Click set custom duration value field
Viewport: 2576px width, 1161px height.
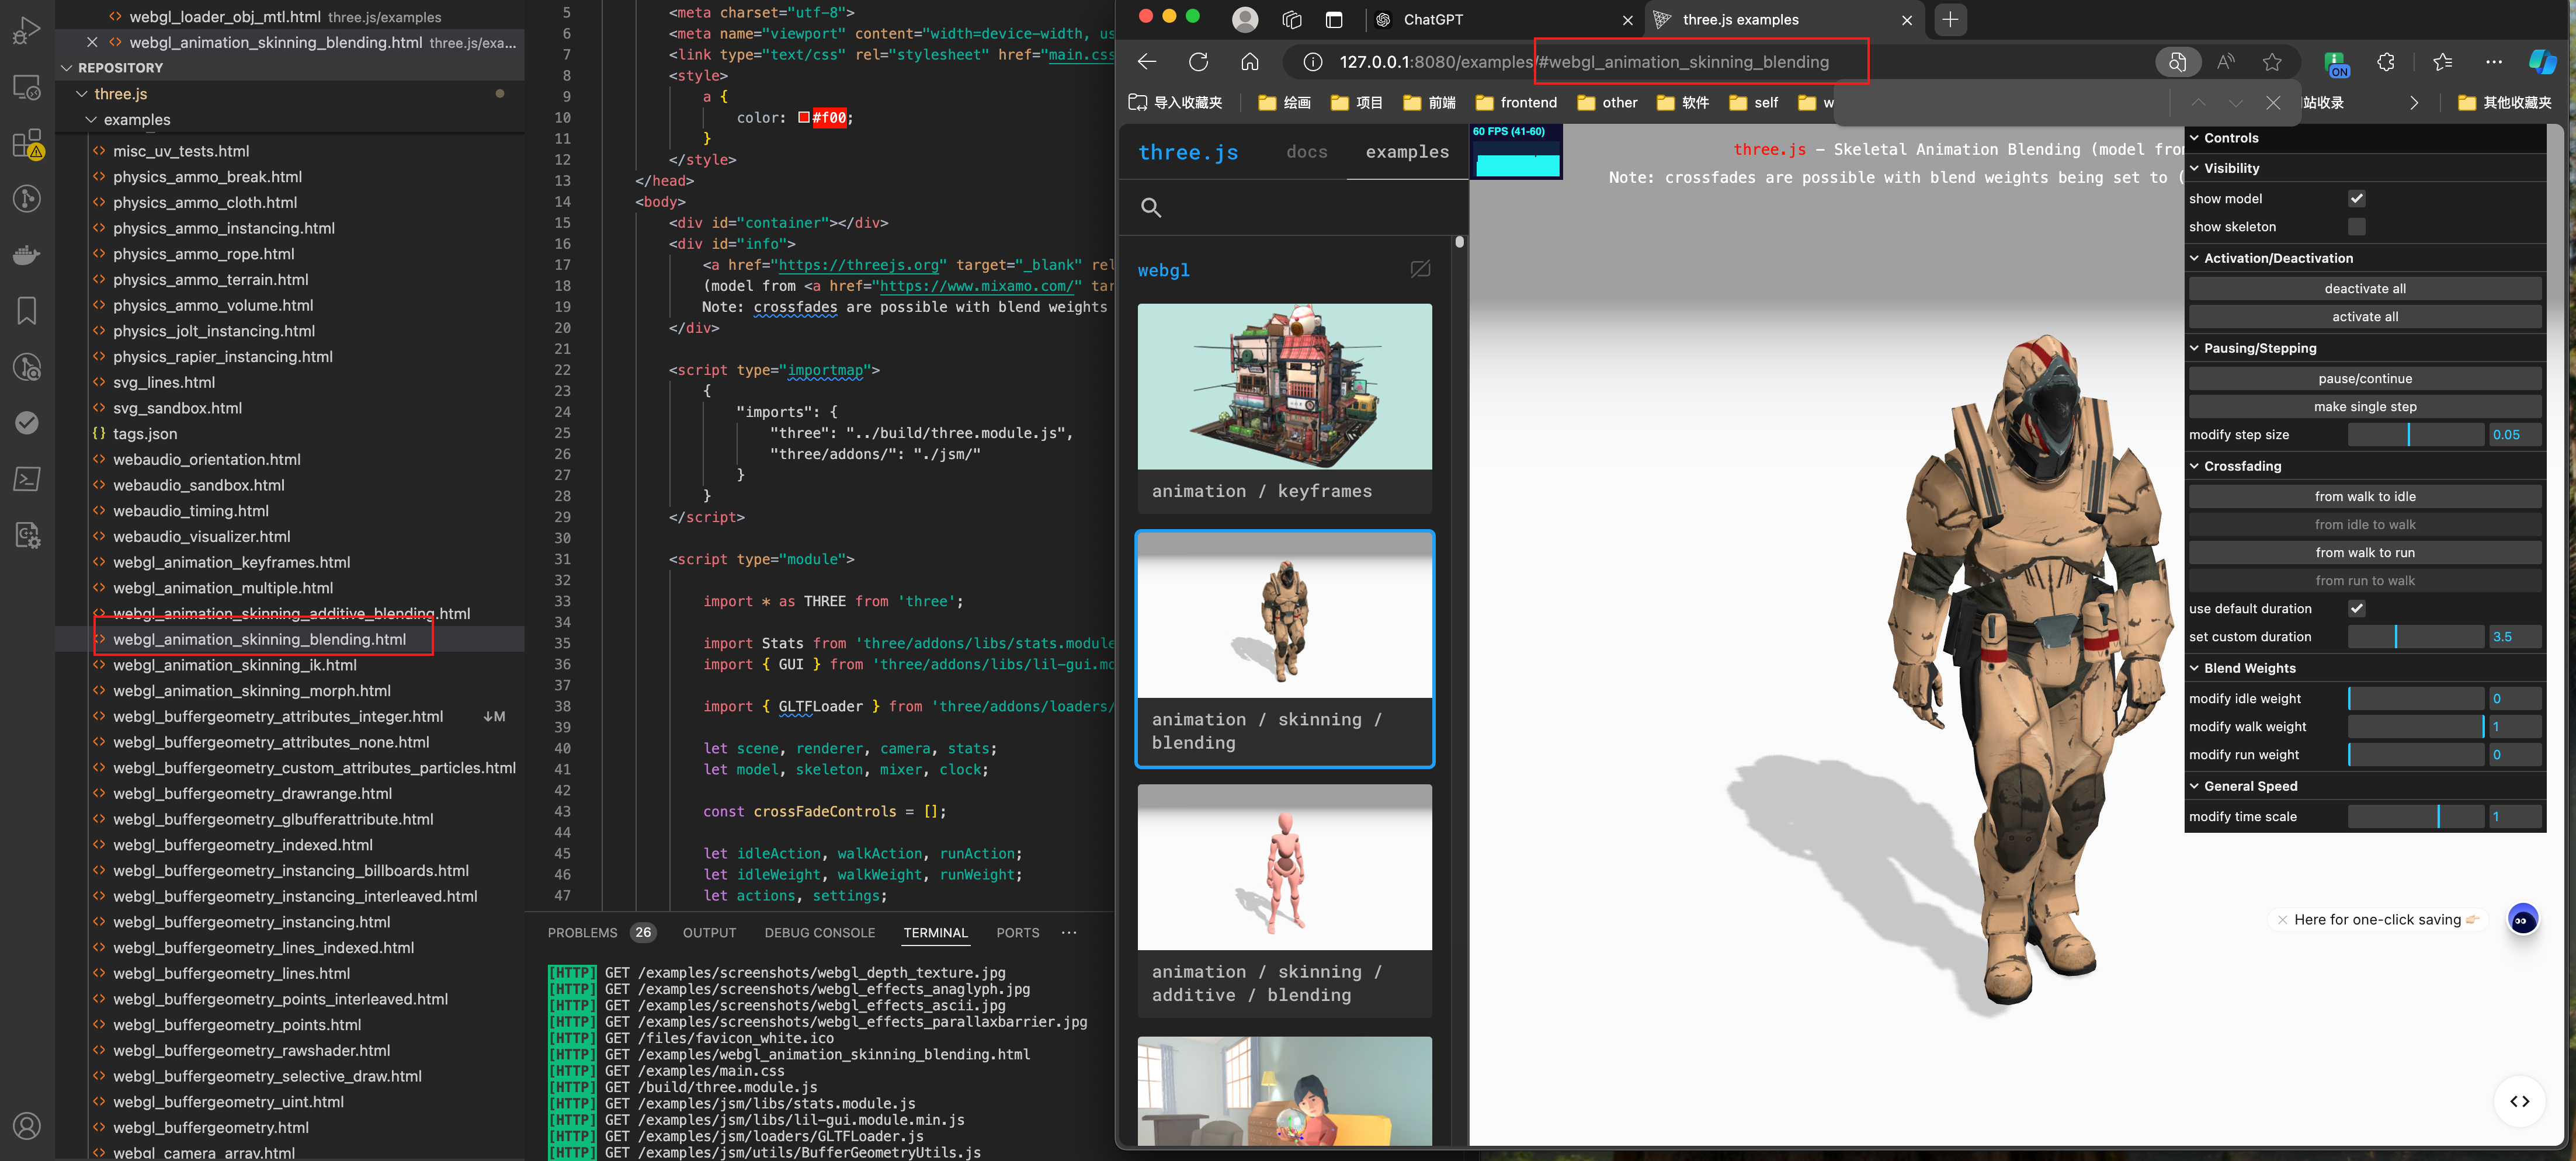click(x=2514, y=637)
